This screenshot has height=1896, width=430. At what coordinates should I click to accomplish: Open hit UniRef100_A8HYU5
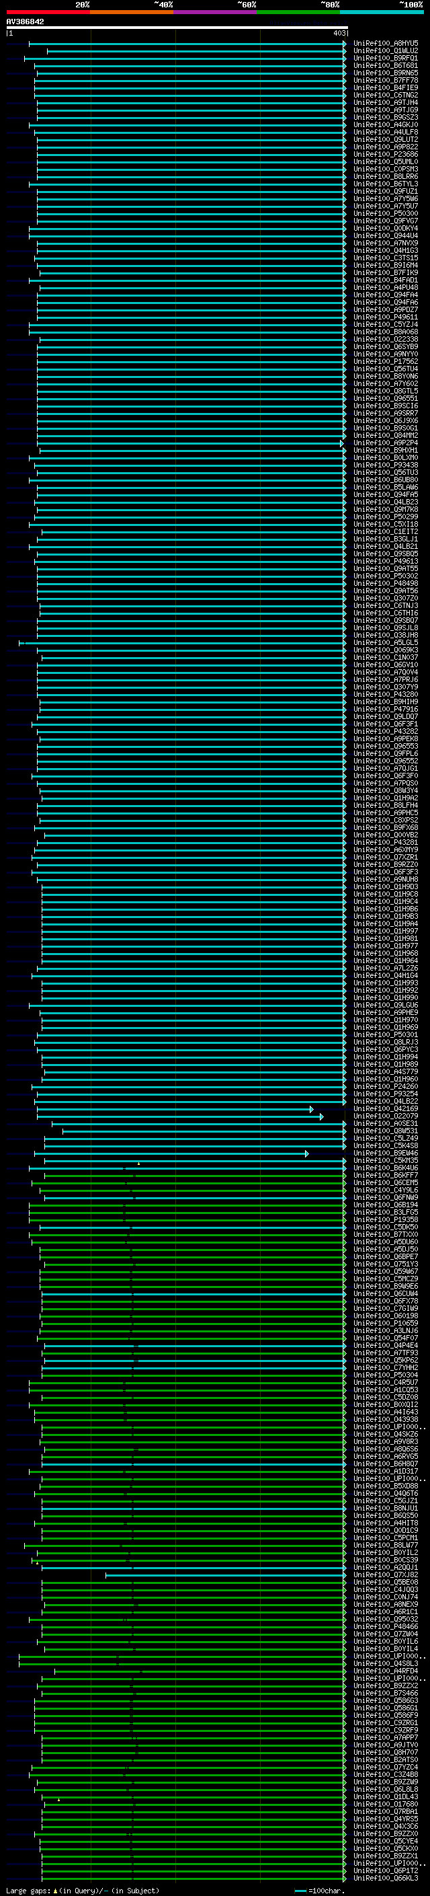click(x=386, y=44)
